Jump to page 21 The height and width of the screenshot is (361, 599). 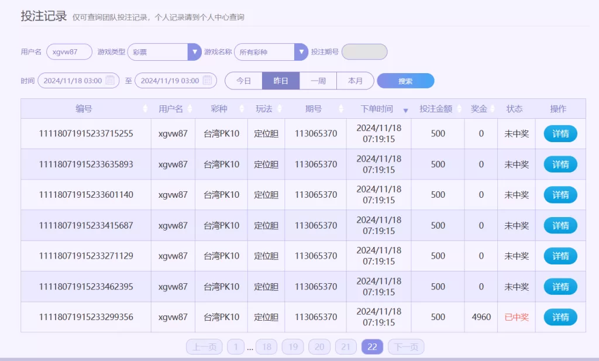pos(346,347)
